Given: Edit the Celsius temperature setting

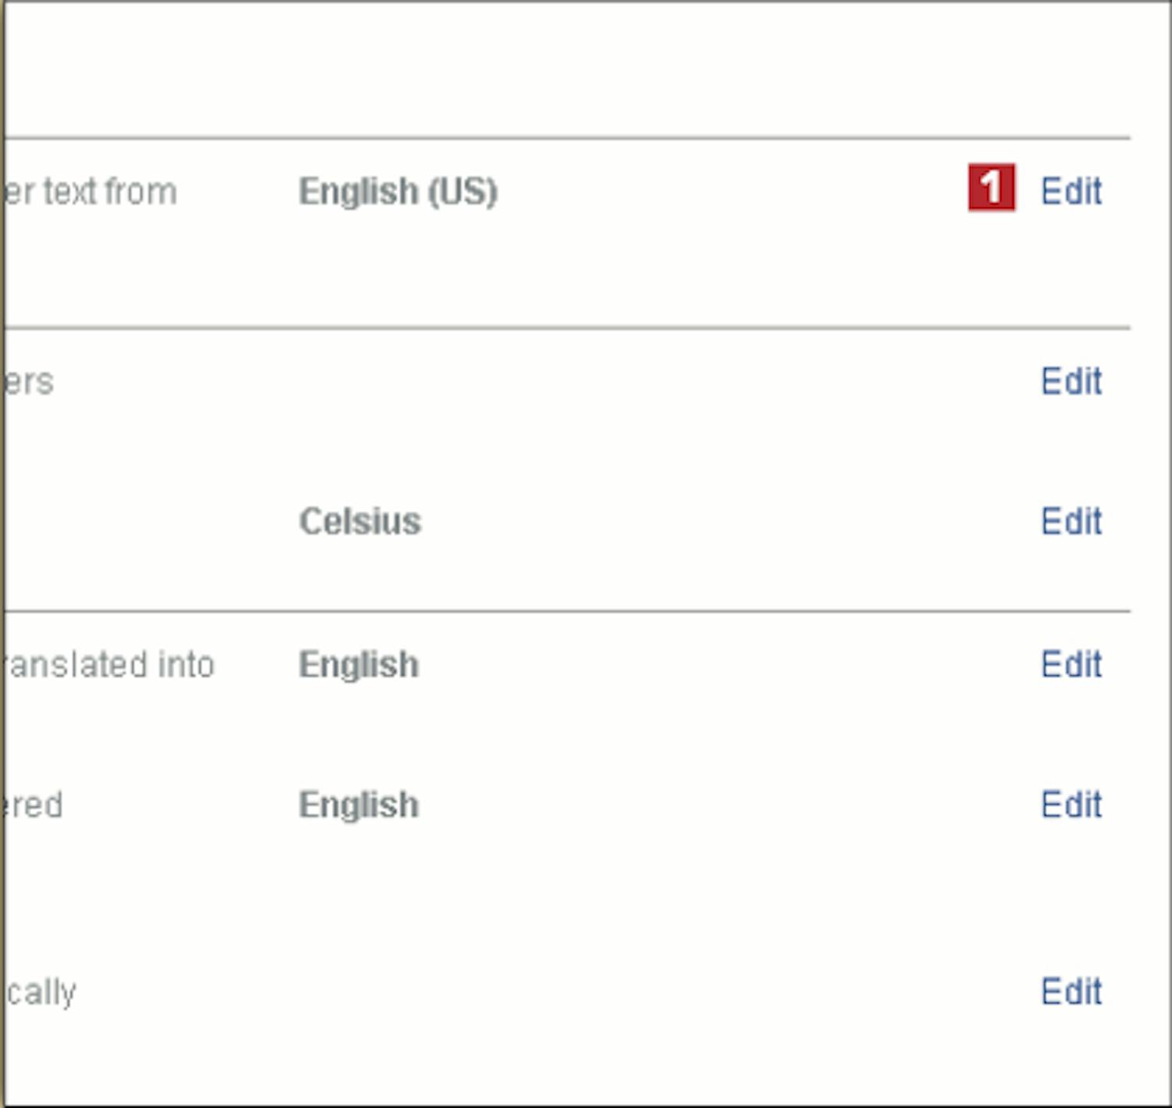Looking at the screenshot, I should (1071, 521).
